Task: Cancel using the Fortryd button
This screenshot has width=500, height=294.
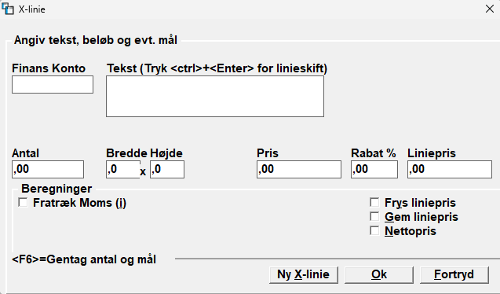Action: click(454, 275)
